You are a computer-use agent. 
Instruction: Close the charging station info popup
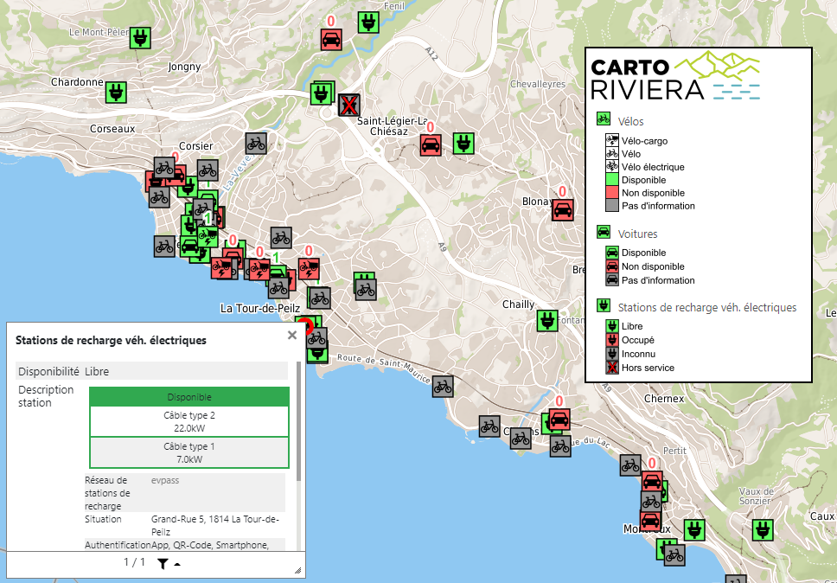(x=292, y=335)
